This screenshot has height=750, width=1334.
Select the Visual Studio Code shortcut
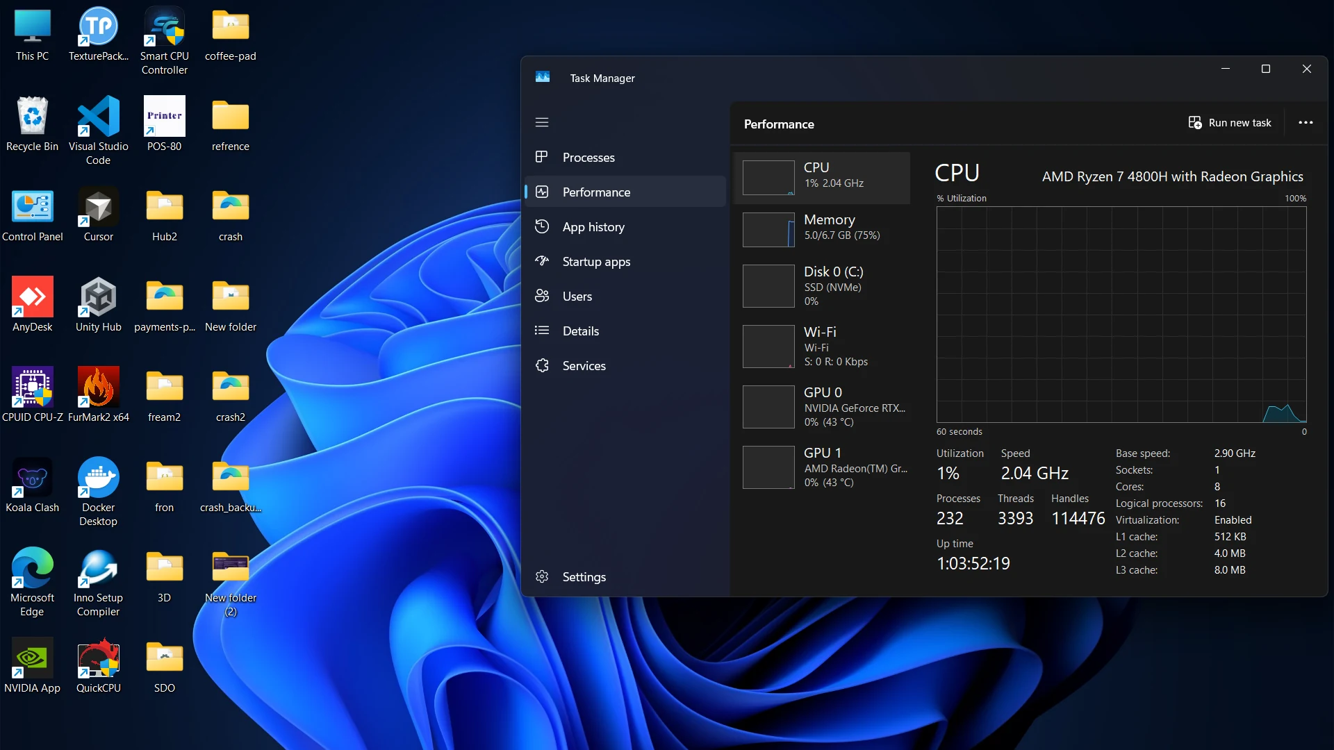pyautogui.click(x=98, y=132)
